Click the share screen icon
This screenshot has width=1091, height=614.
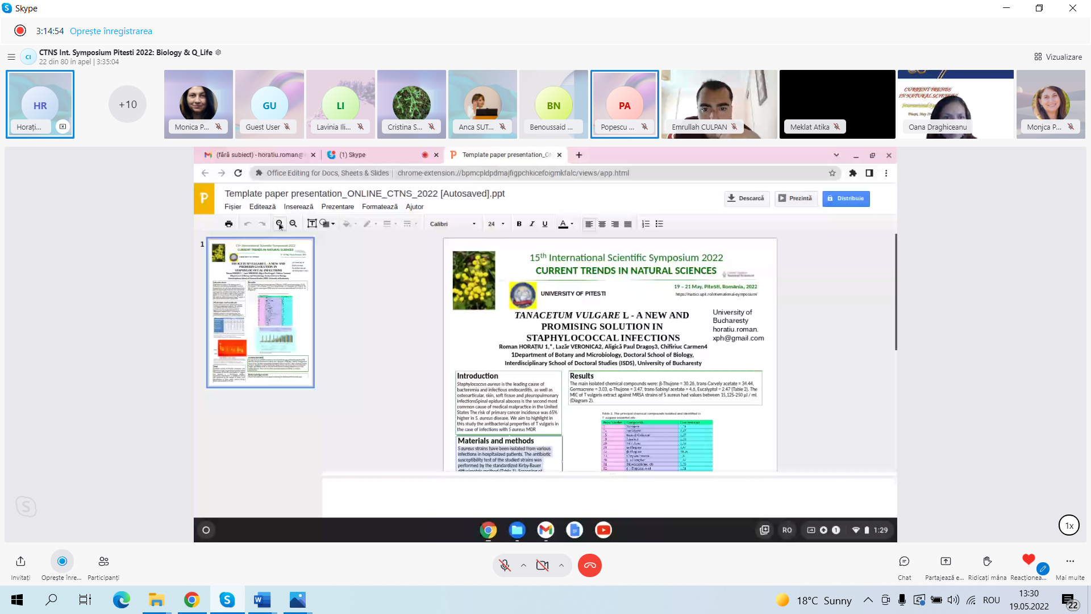pos(945,562)
